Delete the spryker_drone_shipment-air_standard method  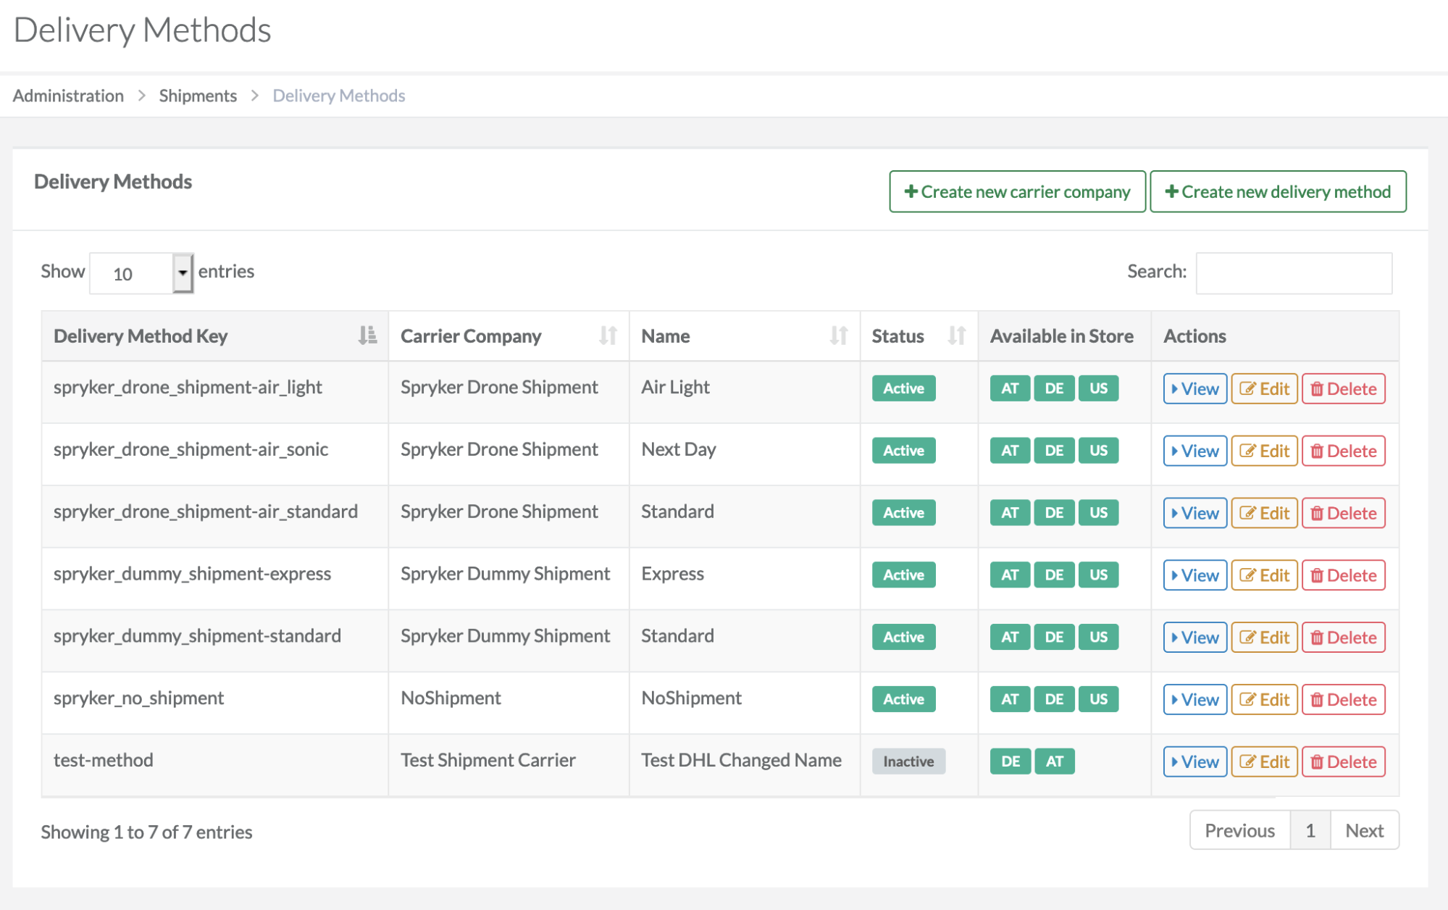[1344, 513]
